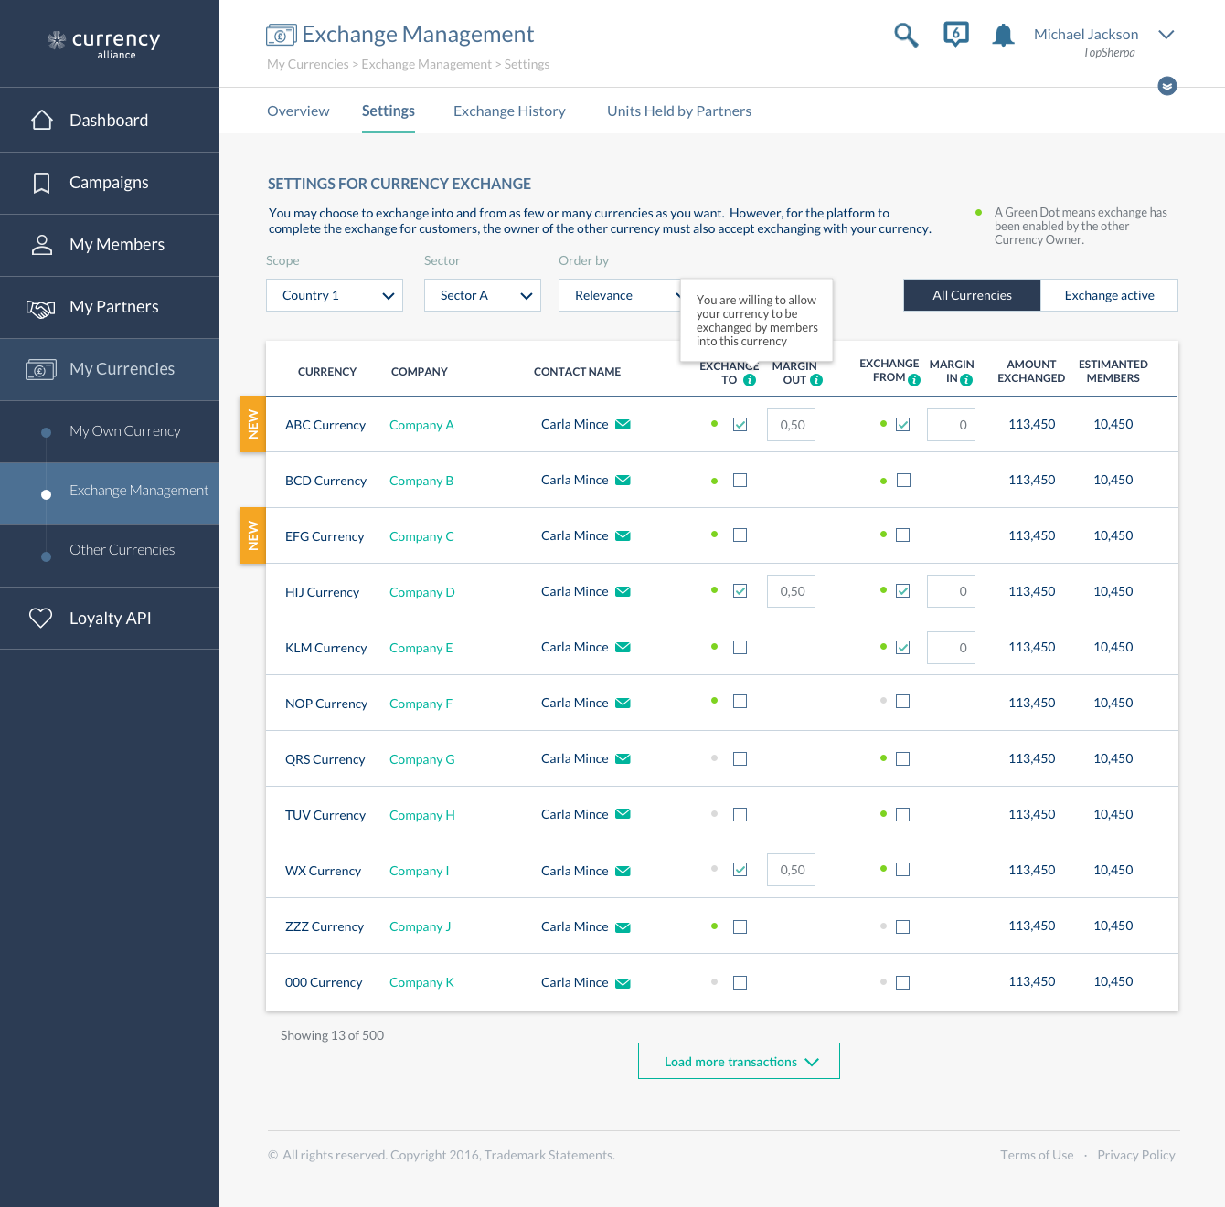Screen dimensions: 1225x1207
Task: Edit Margin Out field for WX Currency
Action: tap(792, 870)
